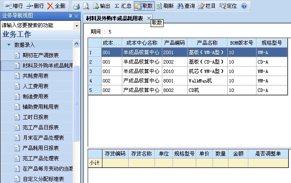291x183 pixels.
Task: Click the 取数 fetch data toolbar button
Action: click(144, 6)
